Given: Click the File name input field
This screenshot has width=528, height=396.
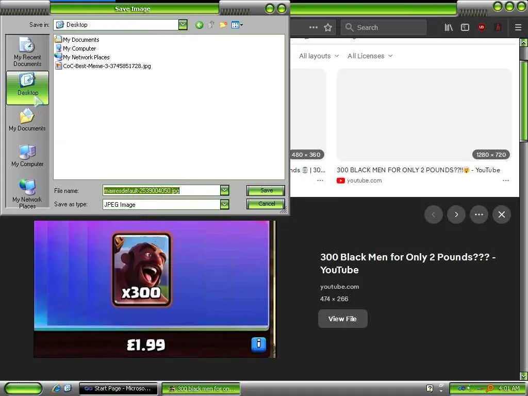Looking at the screenshot, I should tap(161, 190).
